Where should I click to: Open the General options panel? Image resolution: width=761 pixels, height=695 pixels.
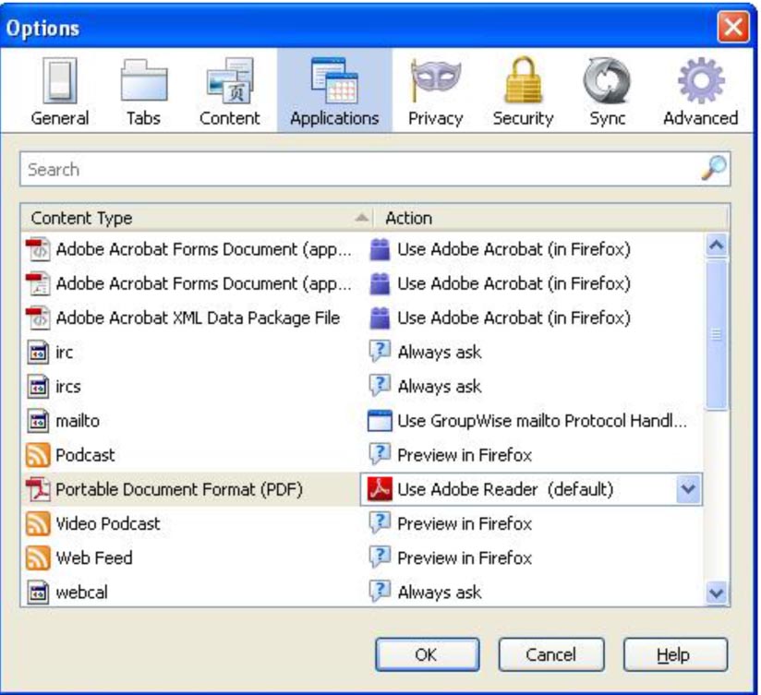[x=59, y=91]
